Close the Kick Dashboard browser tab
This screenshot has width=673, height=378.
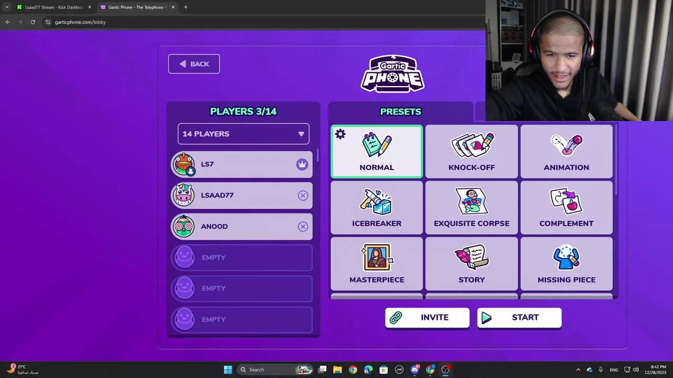(89, 7)
